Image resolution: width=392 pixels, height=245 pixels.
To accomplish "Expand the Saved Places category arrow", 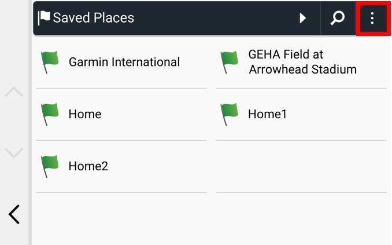I will click(303, 19).
